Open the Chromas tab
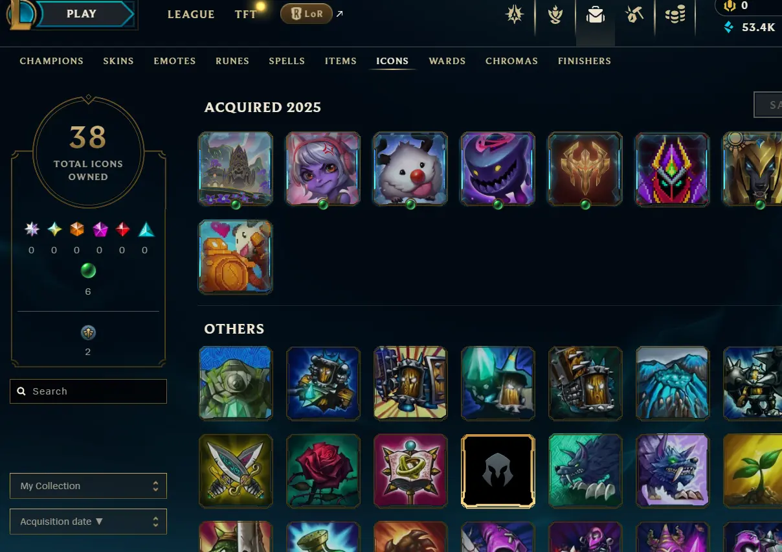This screenshot has height=552, width=782. click(511, 61)
